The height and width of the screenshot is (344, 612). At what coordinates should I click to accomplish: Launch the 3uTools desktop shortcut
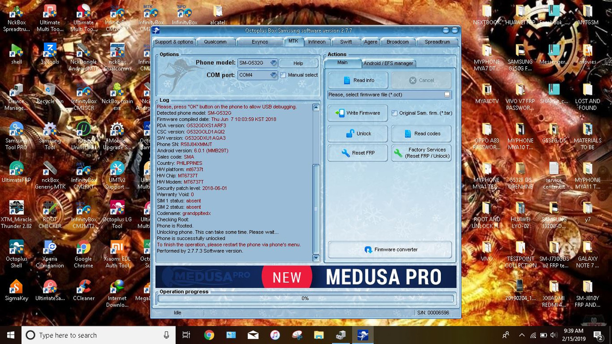click(x=50, y=54)
